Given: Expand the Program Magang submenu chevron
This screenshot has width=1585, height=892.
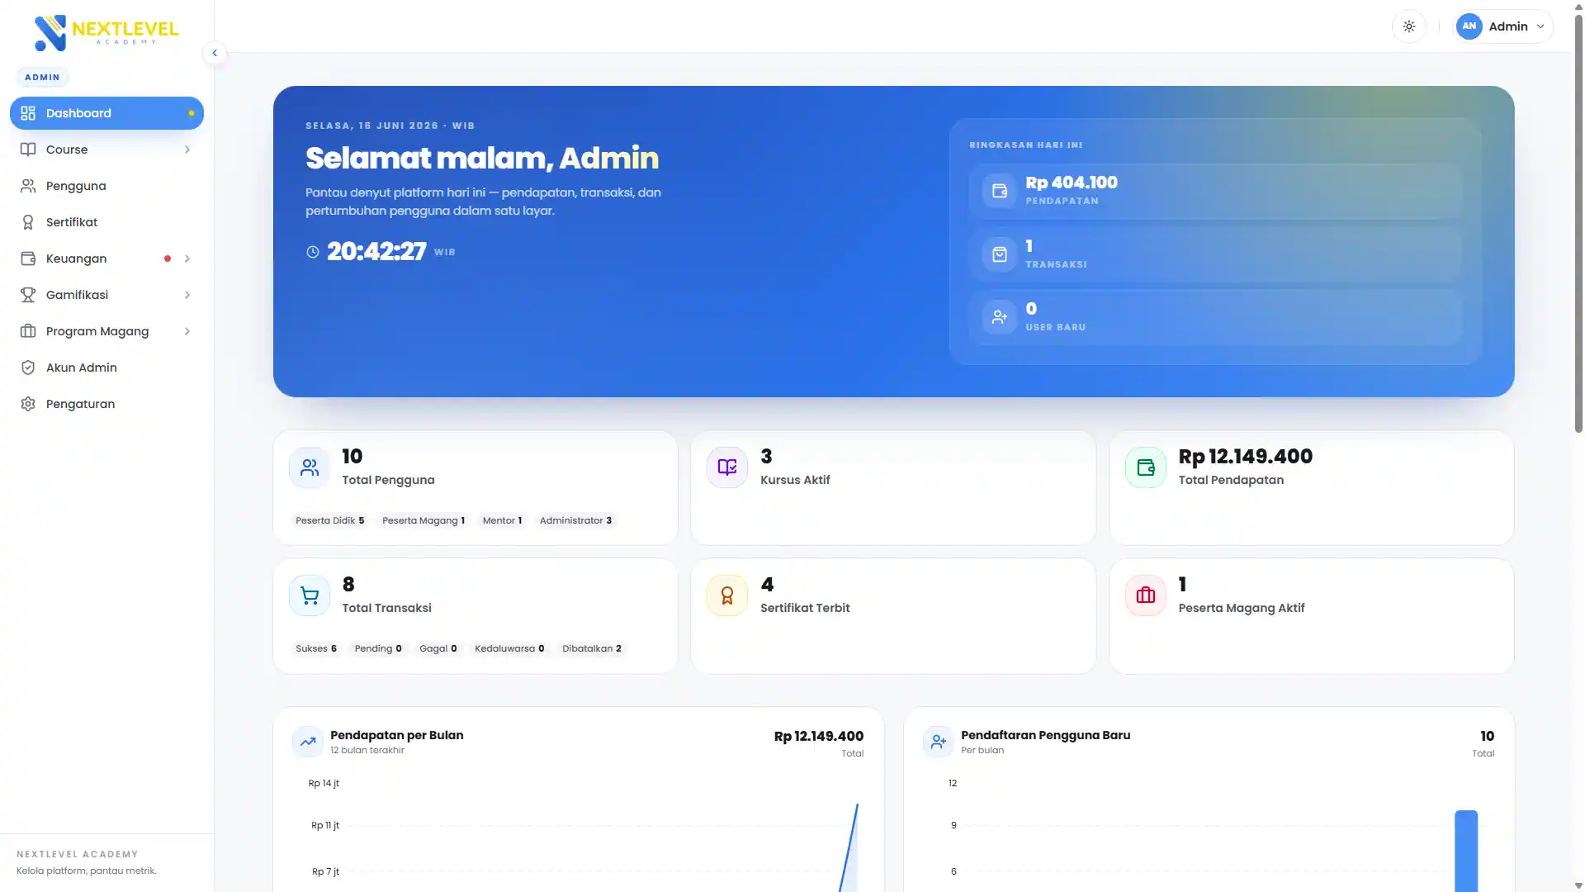Looking at the screenshot, I should pos(187,331).
